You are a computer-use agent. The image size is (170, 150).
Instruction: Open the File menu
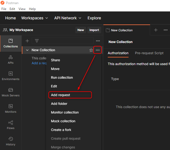coord(4,9)
